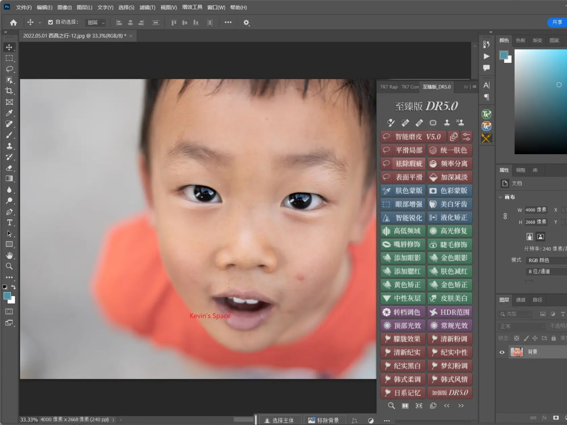Screen dimensions: 567x425
Task: Toggle lock transparent pixels icon
Action: click(x=516, y=338)
